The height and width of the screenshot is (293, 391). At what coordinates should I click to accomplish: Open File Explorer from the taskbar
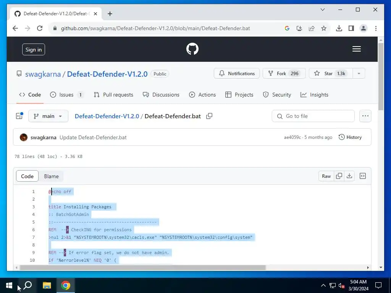tap(47, 285)
